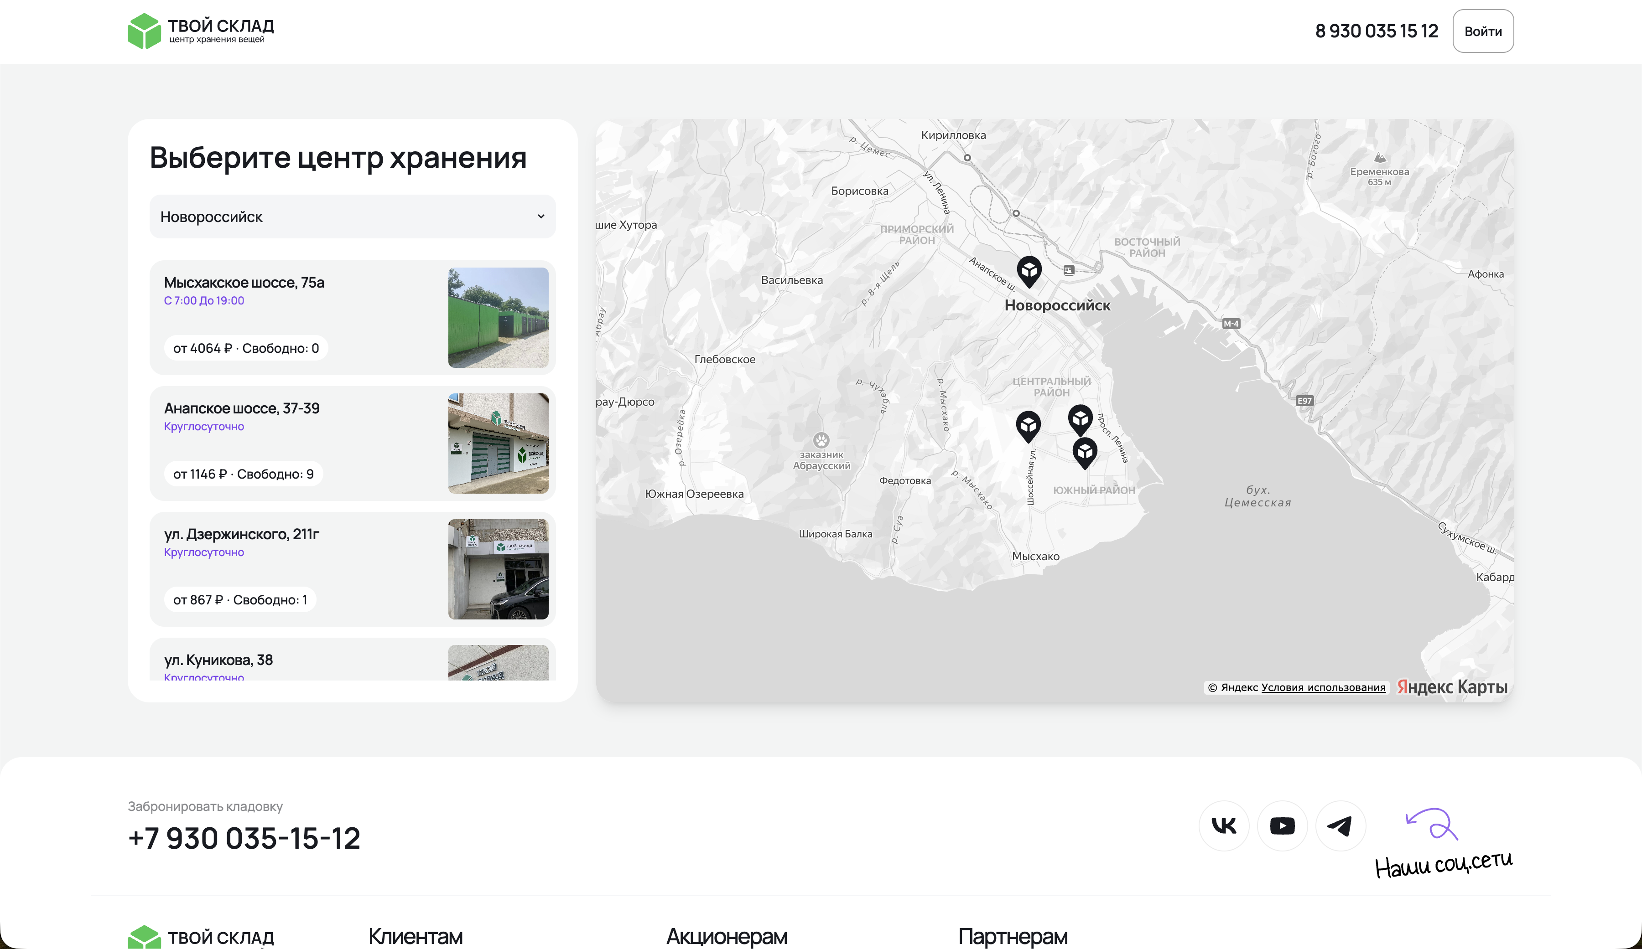
Task: Click the hours text С 7:00 До 19:00
Action: point(204,300)
